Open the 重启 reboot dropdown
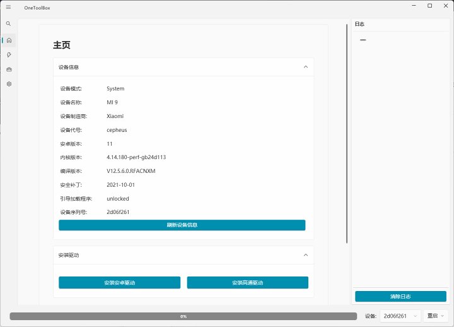454x327 pixels. coord(436,316)
